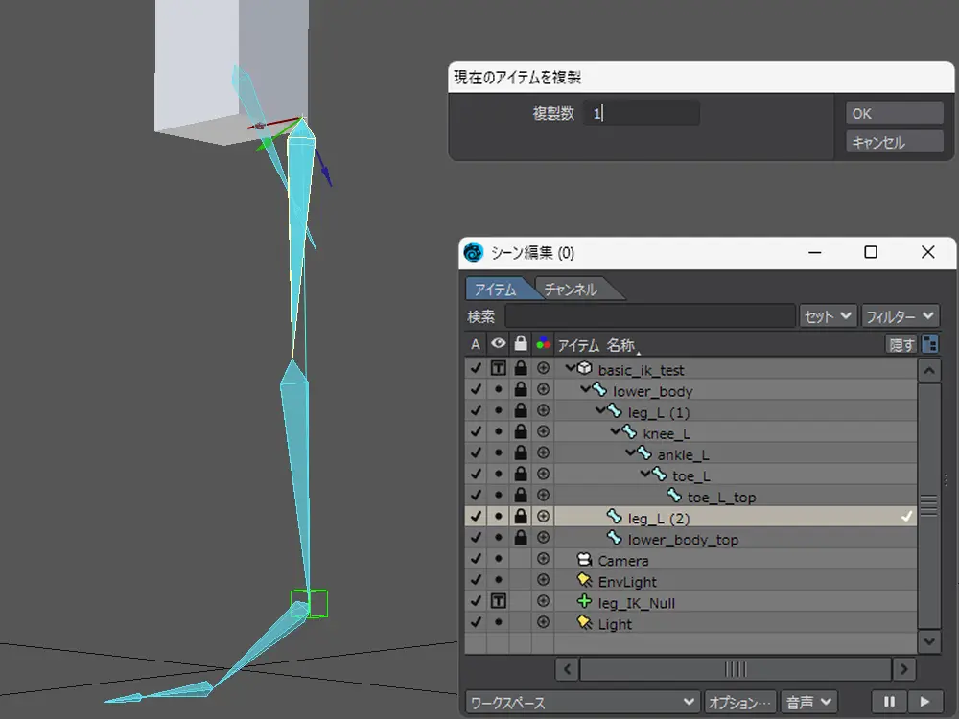
Task: Click the bone icon of toe_L_top
Action: pyautogui.click(x=674, y=497)
